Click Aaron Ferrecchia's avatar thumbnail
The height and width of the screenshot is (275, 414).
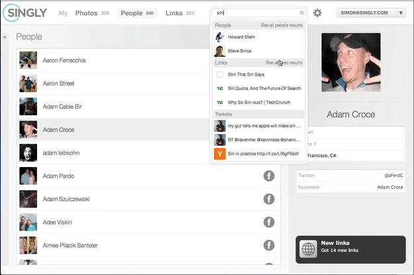point(28,60)
